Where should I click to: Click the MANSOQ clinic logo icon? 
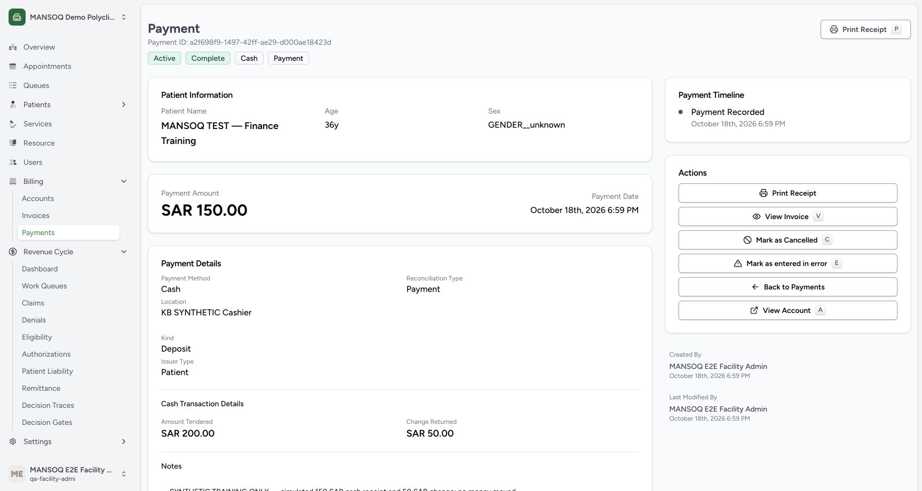tap(17, 17)
